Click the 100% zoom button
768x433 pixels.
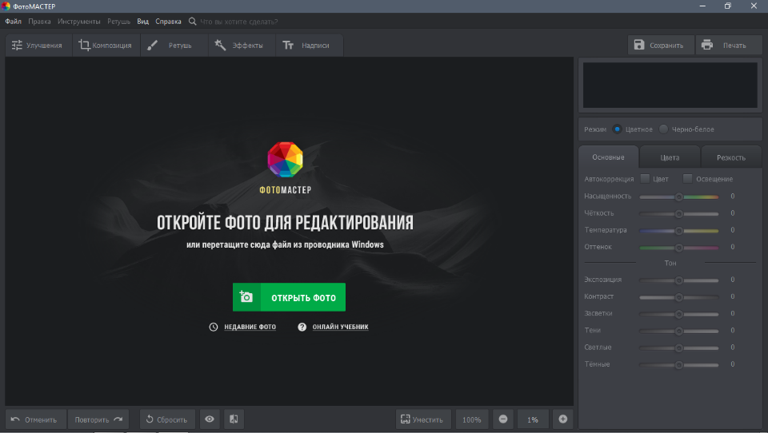tap(471, 419)
